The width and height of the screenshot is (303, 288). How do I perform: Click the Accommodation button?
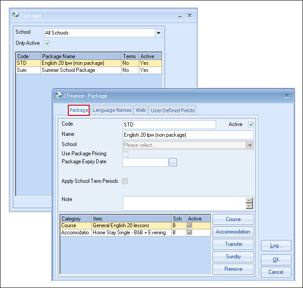(233, 232)
